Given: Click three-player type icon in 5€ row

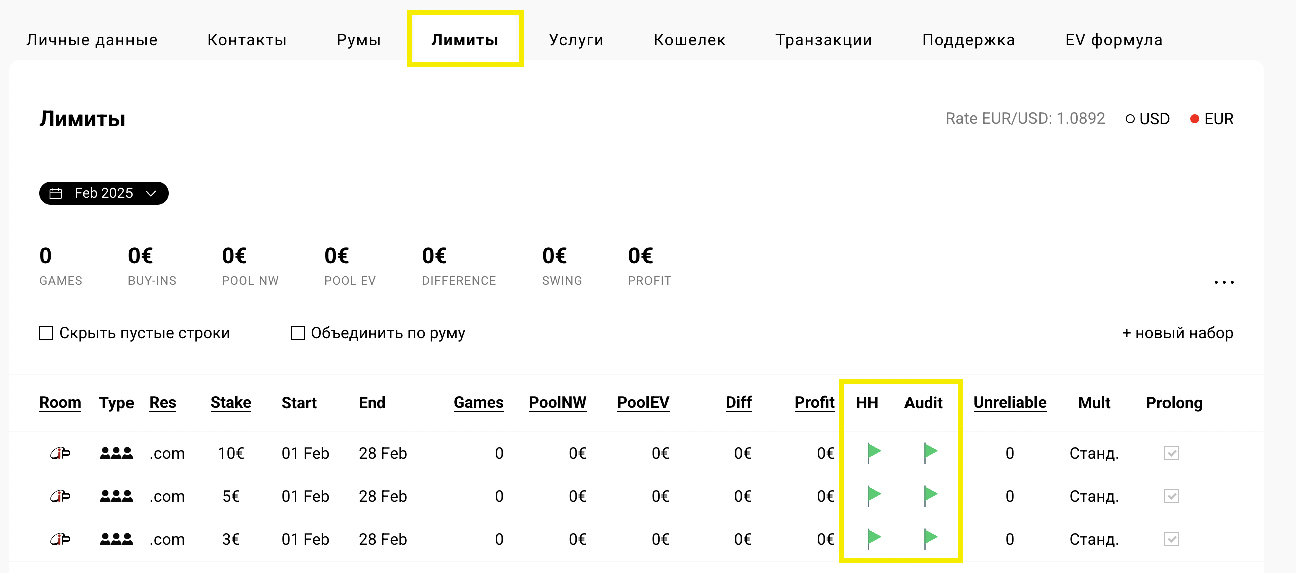Looking at the screenshot, I should pos(116,496).
